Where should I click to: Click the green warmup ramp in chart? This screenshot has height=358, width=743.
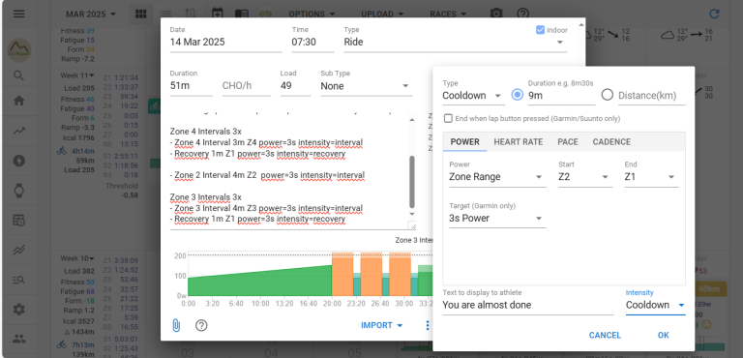(x=259, y=284)
